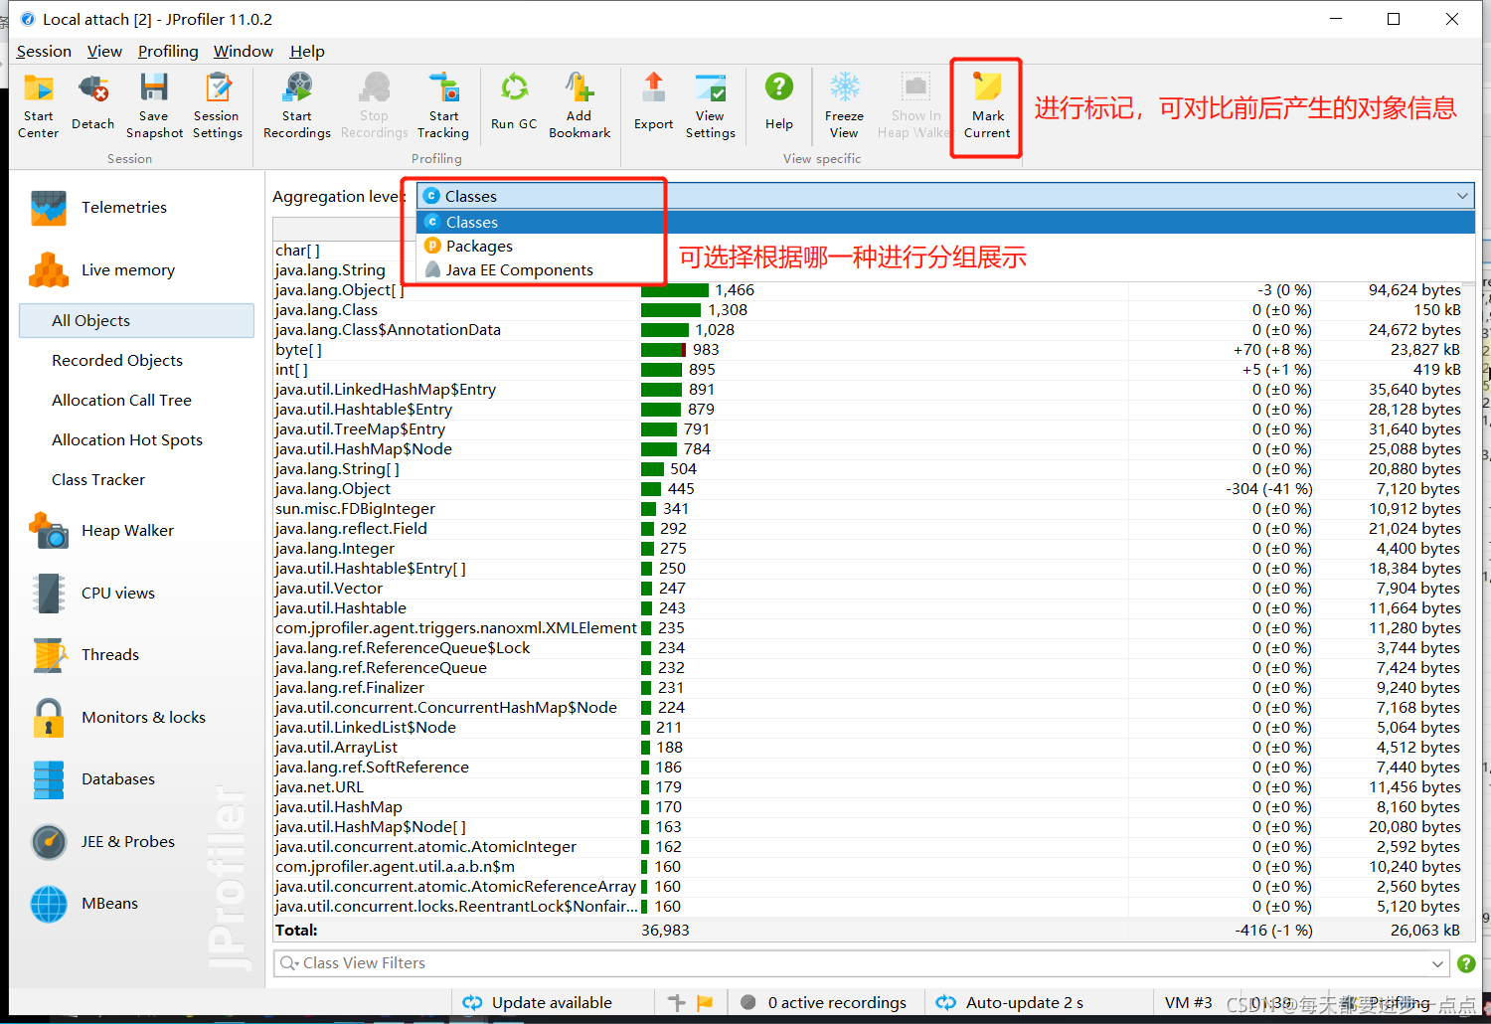
Task: Select java.lang.Integer row
Action: coord(873,549)
